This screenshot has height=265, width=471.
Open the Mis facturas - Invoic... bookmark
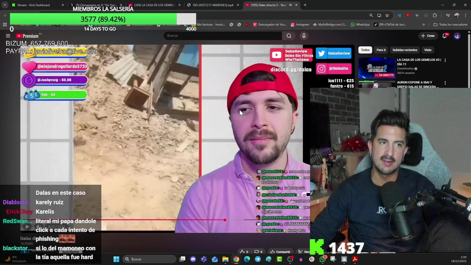point(208,25)
